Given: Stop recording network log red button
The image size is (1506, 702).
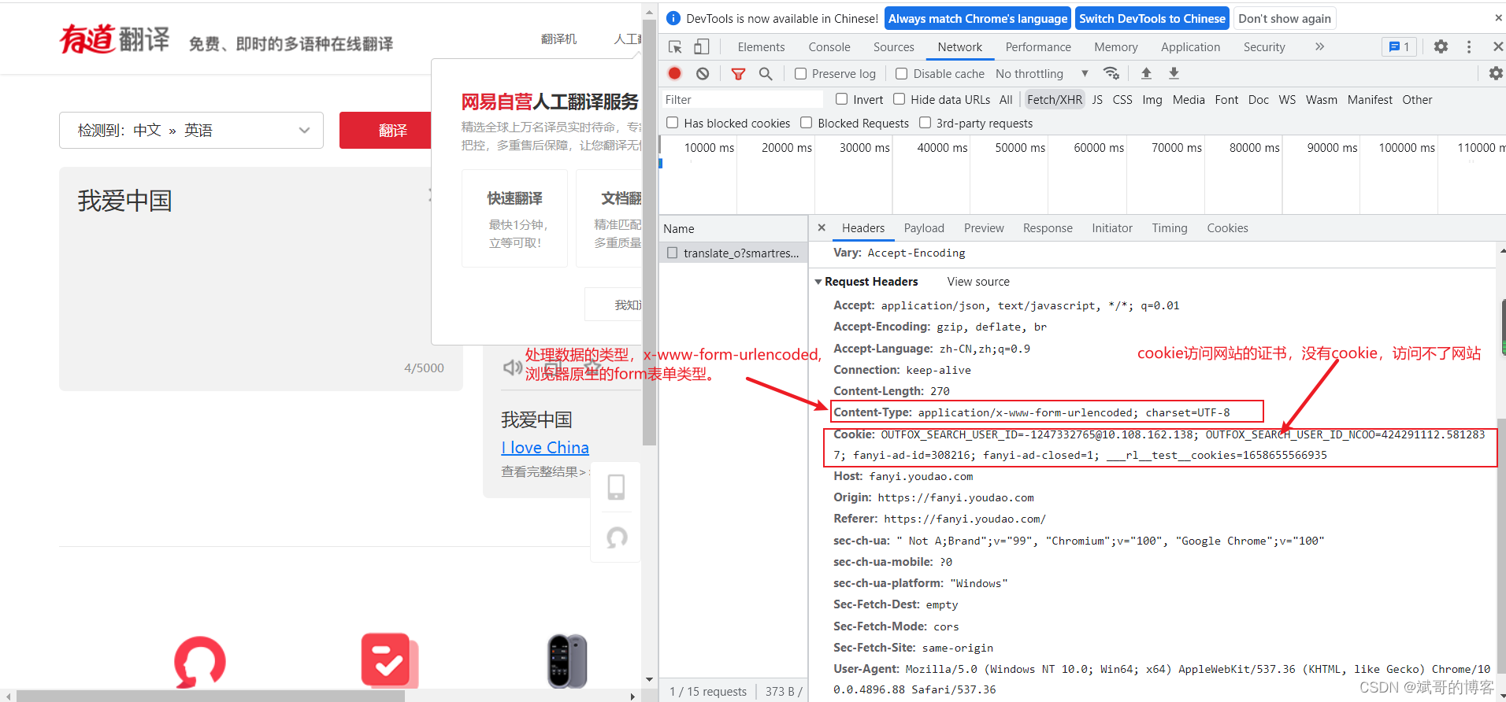Looking at the screenshot, I should (675, 73).
